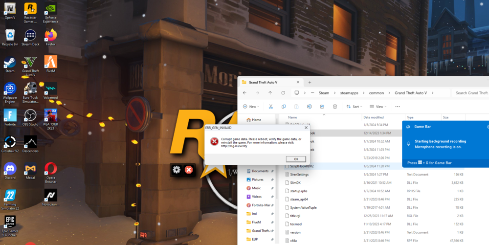Select the SlimDX file row
489x245 pixels.
[374, 183]
